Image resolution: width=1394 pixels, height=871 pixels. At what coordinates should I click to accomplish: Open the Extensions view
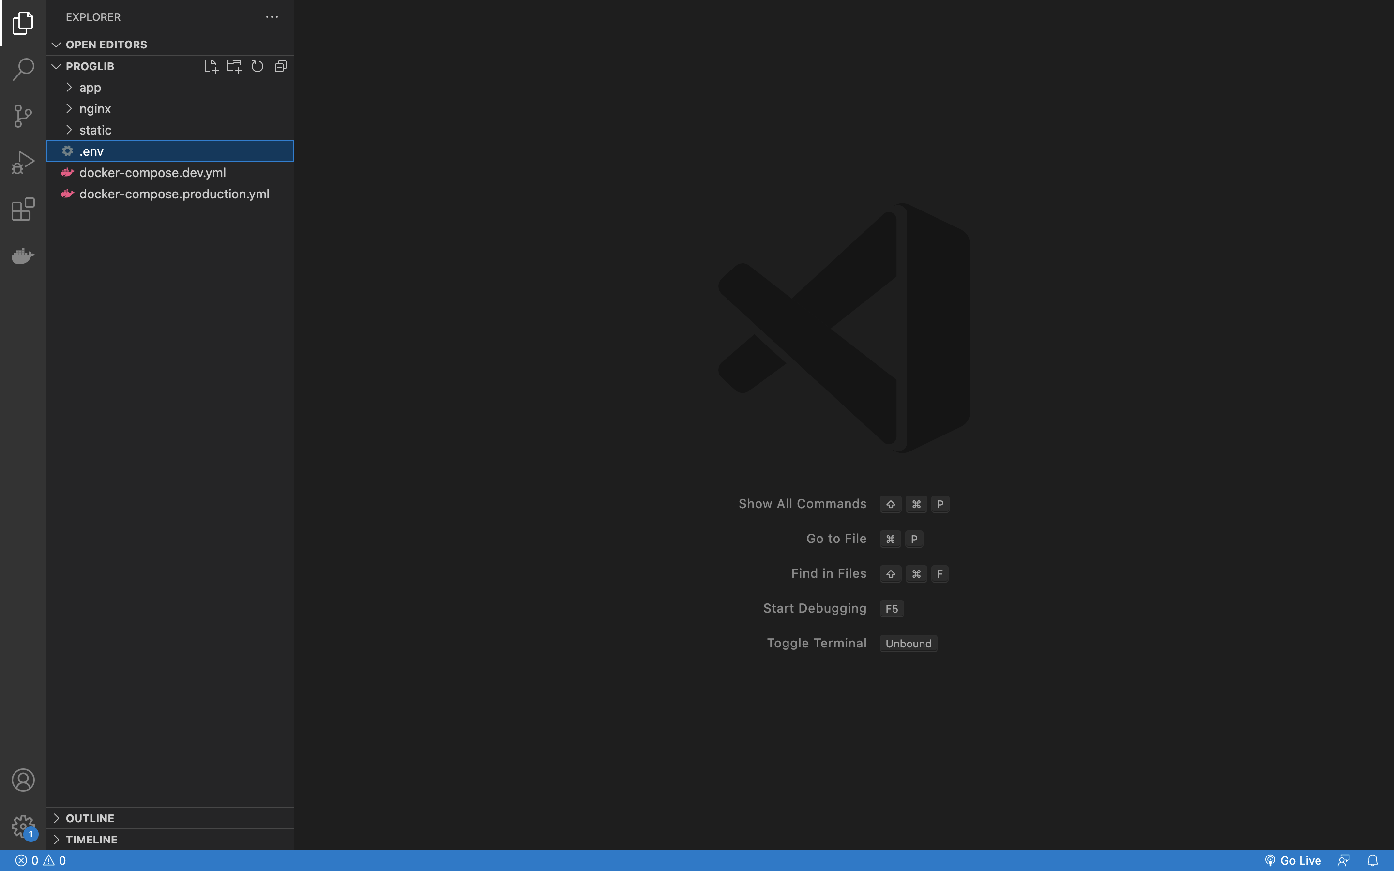click(23, 209)
